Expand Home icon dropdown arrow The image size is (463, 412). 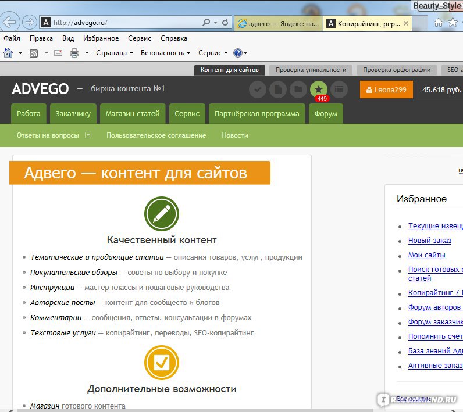pyautogui.click(x=20, y=53)
